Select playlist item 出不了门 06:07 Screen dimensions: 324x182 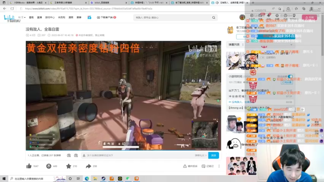pos(260,91)
